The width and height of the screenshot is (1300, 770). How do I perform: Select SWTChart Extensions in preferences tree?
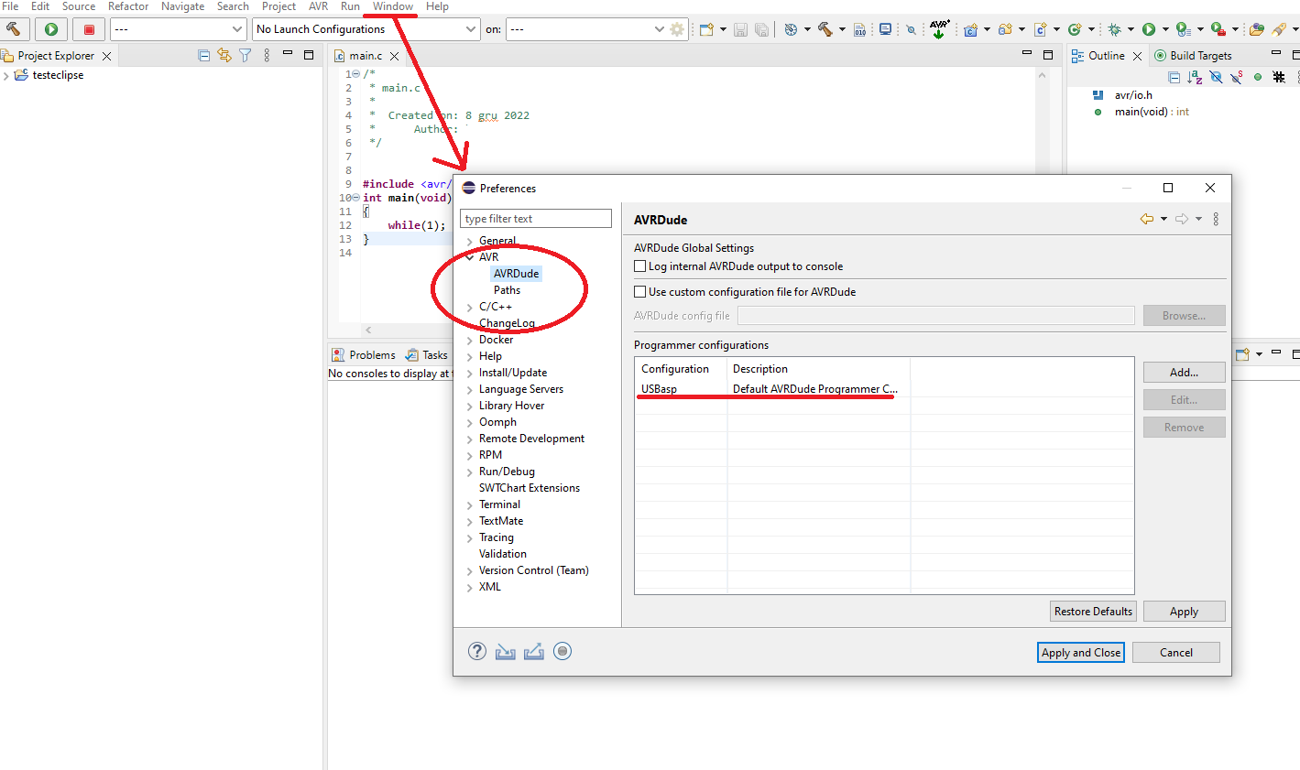(530, 488)
